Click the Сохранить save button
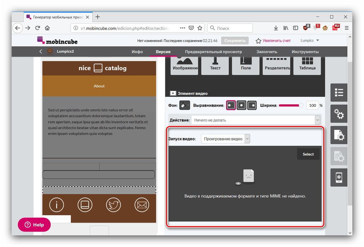Screen dimensions: 364x247 [x=235, y=41]
